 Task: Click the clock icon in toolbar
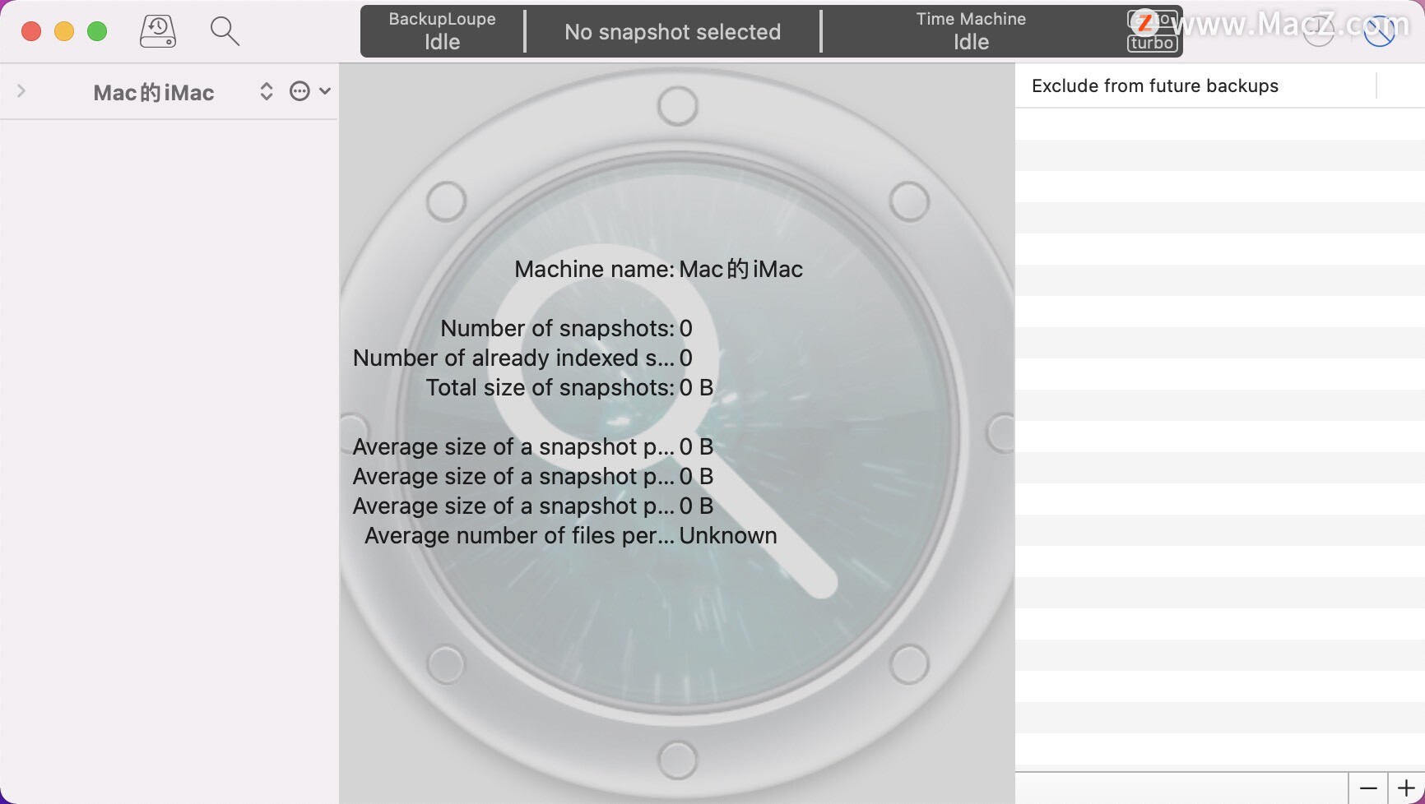pos(1318,31)
